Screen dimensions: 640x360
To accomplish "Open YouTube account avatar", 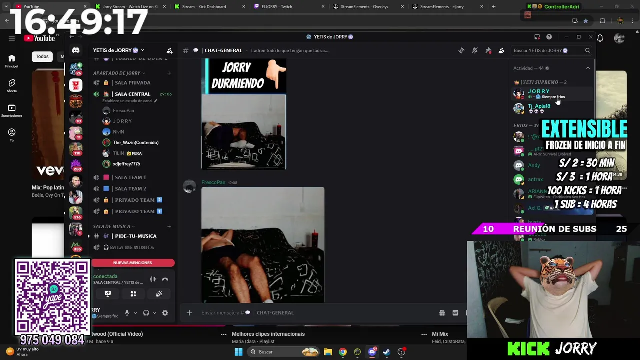I will click(x=619, y=38).
